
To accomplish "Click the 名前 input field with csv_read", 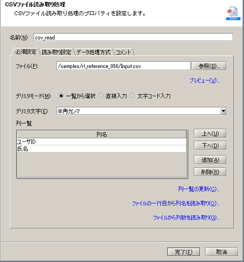I will (133, 38).
